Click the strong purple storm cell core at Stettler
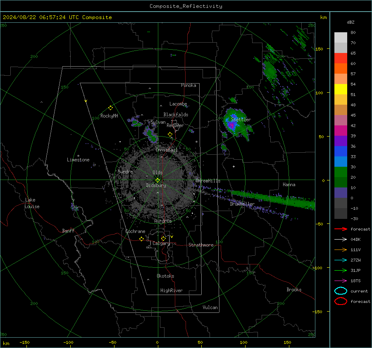Image resolution: width=372 pixels, height=348 pixels. tap(231, 125)
